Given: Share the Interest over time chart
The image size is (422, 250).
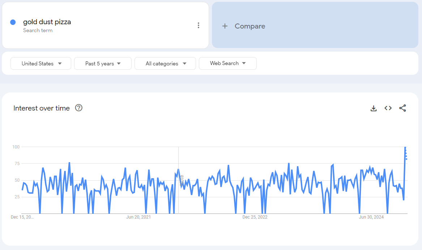Looking at the screenshot, I should [x=402, y=108].
